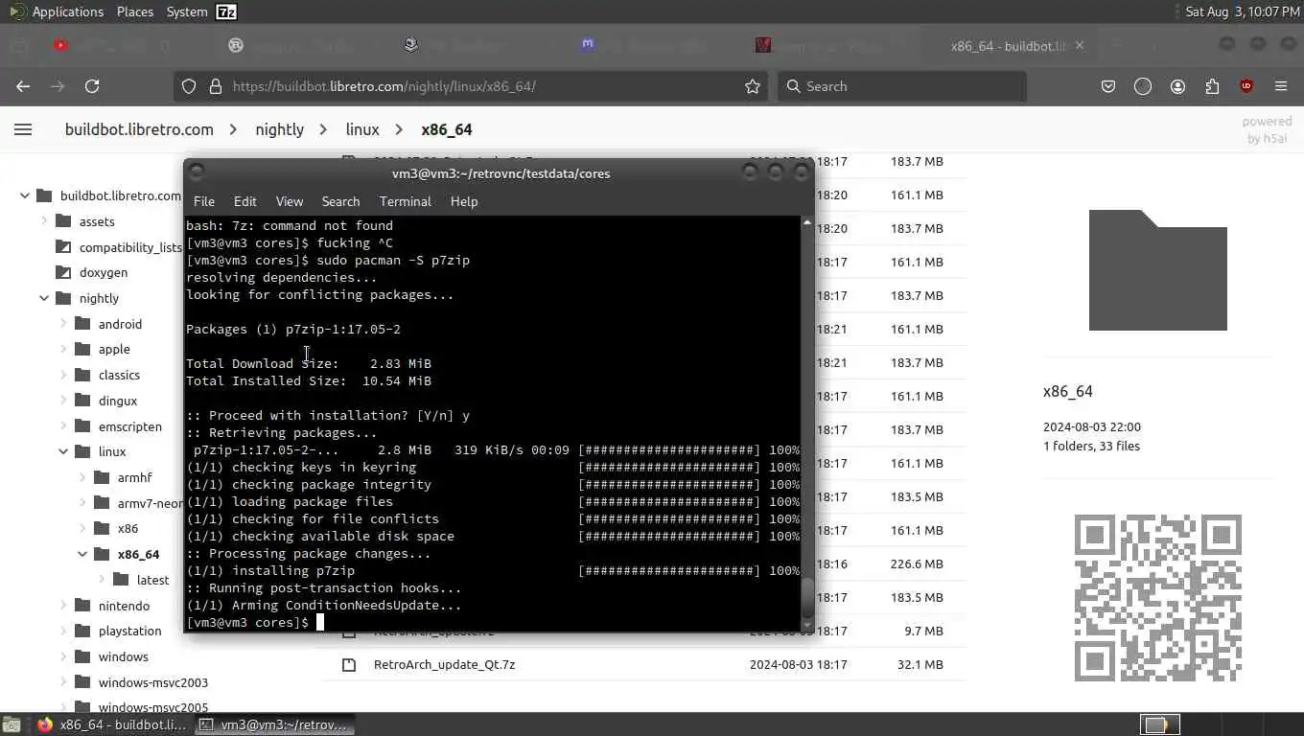Open the extensions puzzle icon

tap(1212, 86)
